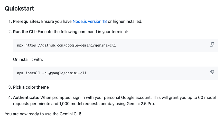Copy the npx gemini-cli command
This screenshot has width=224, height=120.
[x=212, y=45]
